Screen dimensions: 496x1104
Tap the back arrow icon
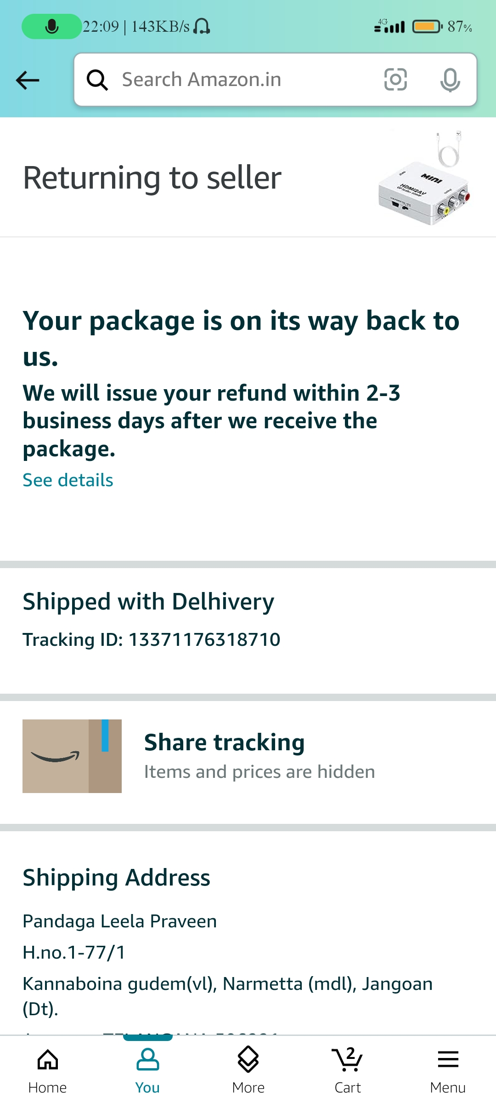(28, 80)
